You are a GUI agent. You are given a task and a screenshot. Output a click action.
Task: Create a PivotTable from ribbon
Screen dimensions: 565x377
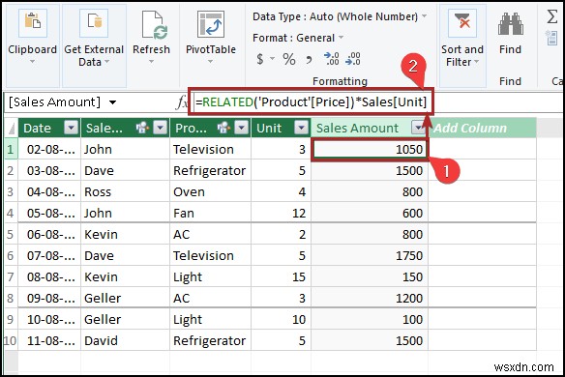pos(211,24)
